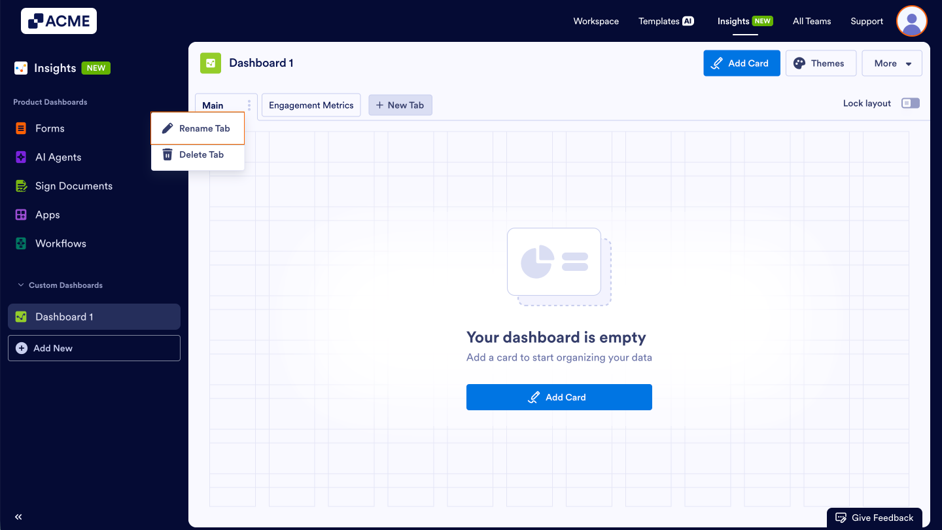Image resolution: width=942 pixels, height=530 pixels.
Task: Open Forms from the sidebar
Action: coord(49,128)
